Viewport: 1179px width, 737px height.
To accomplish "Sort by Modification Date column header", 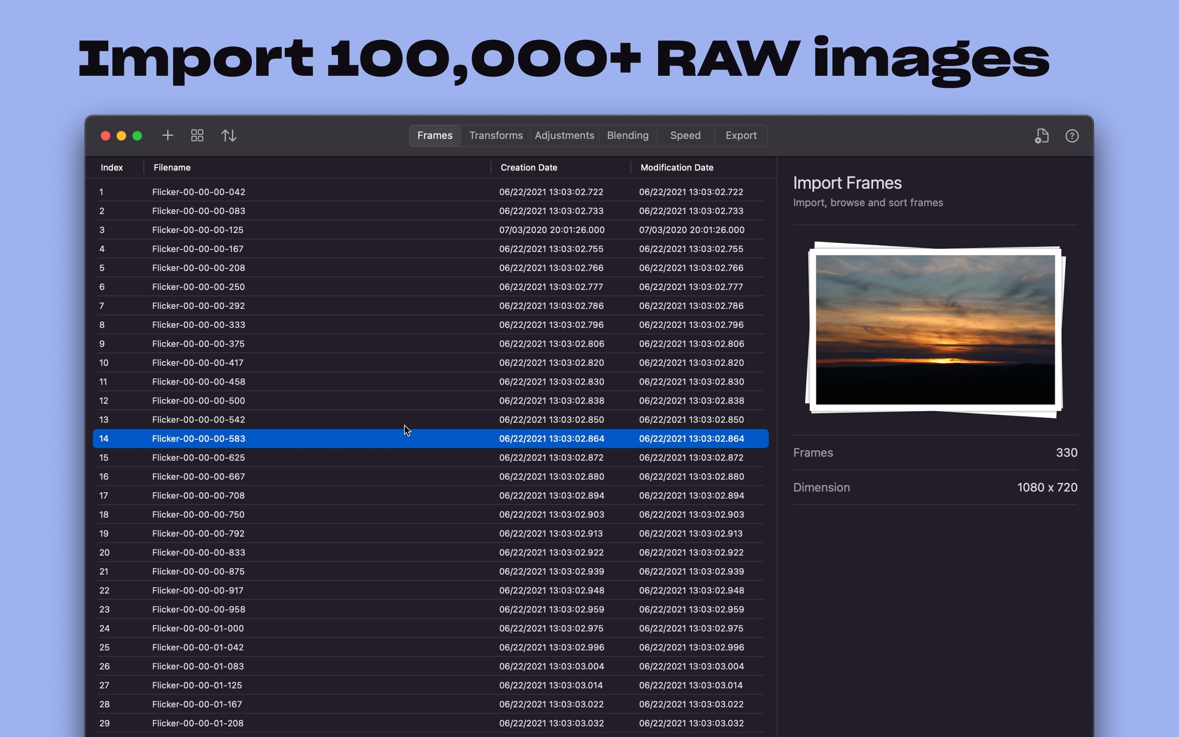I will click(x=677, y=168).
